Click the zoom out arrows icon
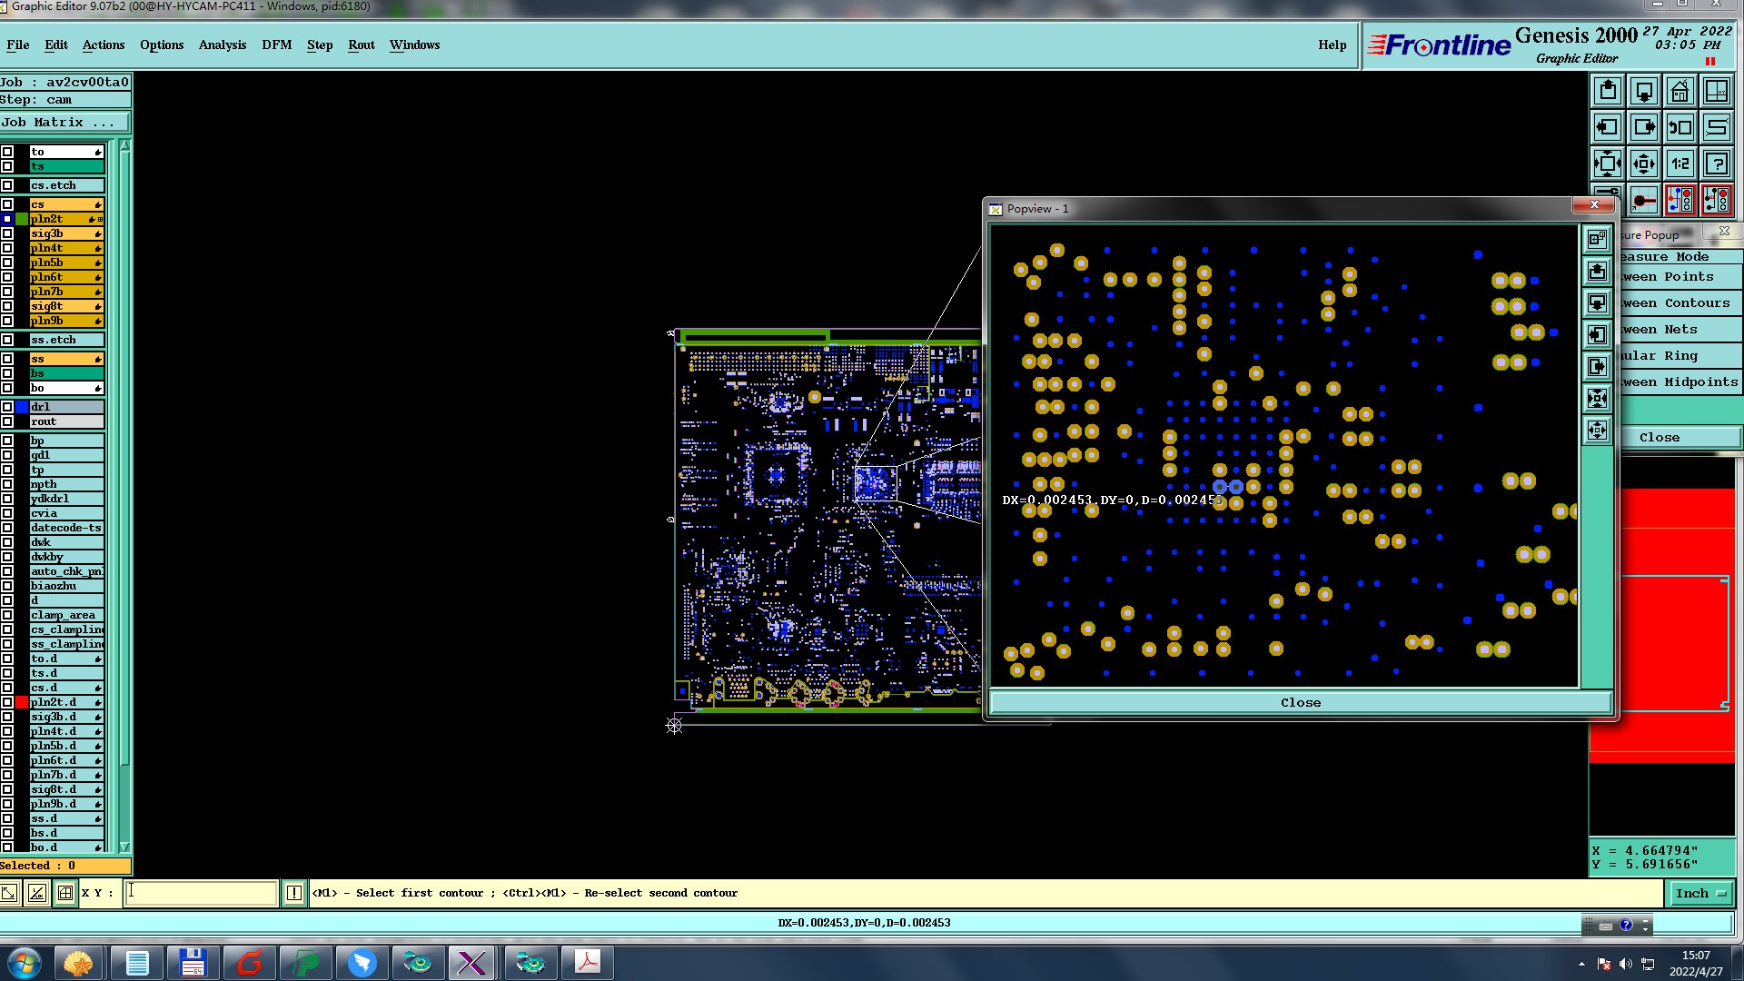Image resolution: width=1744 pixels, height=981 pixels. pos(1608,164)
